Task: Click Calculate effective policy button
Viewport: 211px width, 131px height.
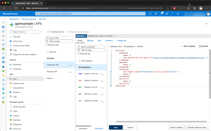Action: pyautogui.click(x=197, y=127)
